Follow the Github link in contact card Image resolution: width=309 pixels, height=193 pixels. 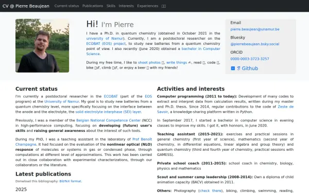[250, 68]
